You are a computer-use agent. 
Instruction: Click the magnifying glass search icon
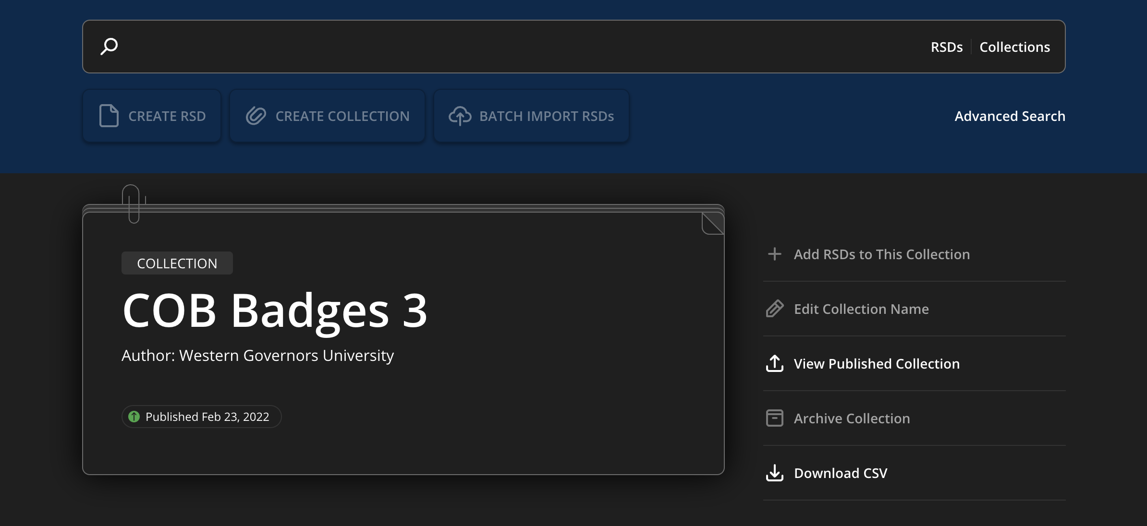pyautogui.click(x=109, y=47)
